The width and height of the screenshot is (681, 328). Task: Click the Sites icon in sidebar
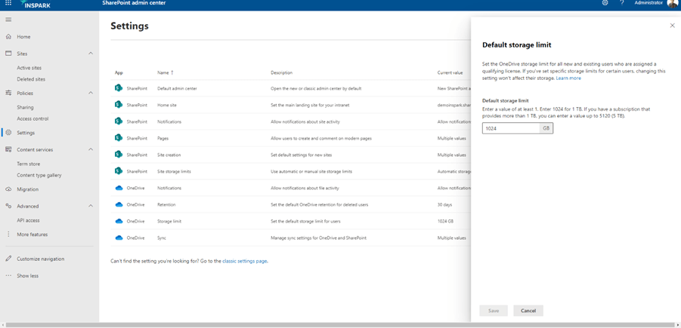8,54
